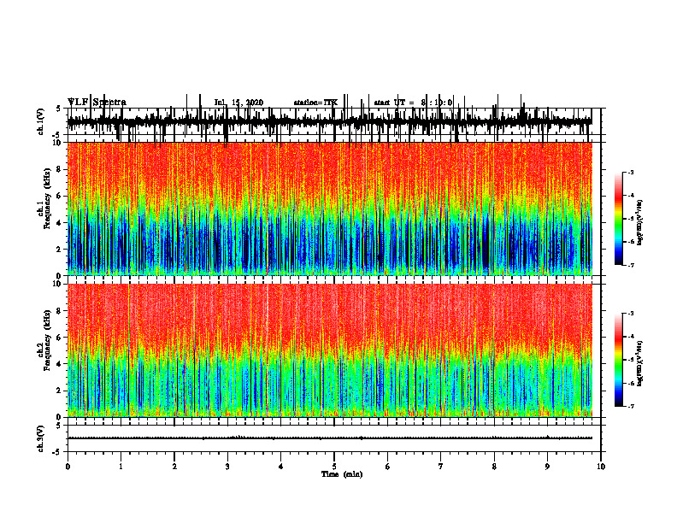Click the ch.1 spectrogram color scale bar

618,219
